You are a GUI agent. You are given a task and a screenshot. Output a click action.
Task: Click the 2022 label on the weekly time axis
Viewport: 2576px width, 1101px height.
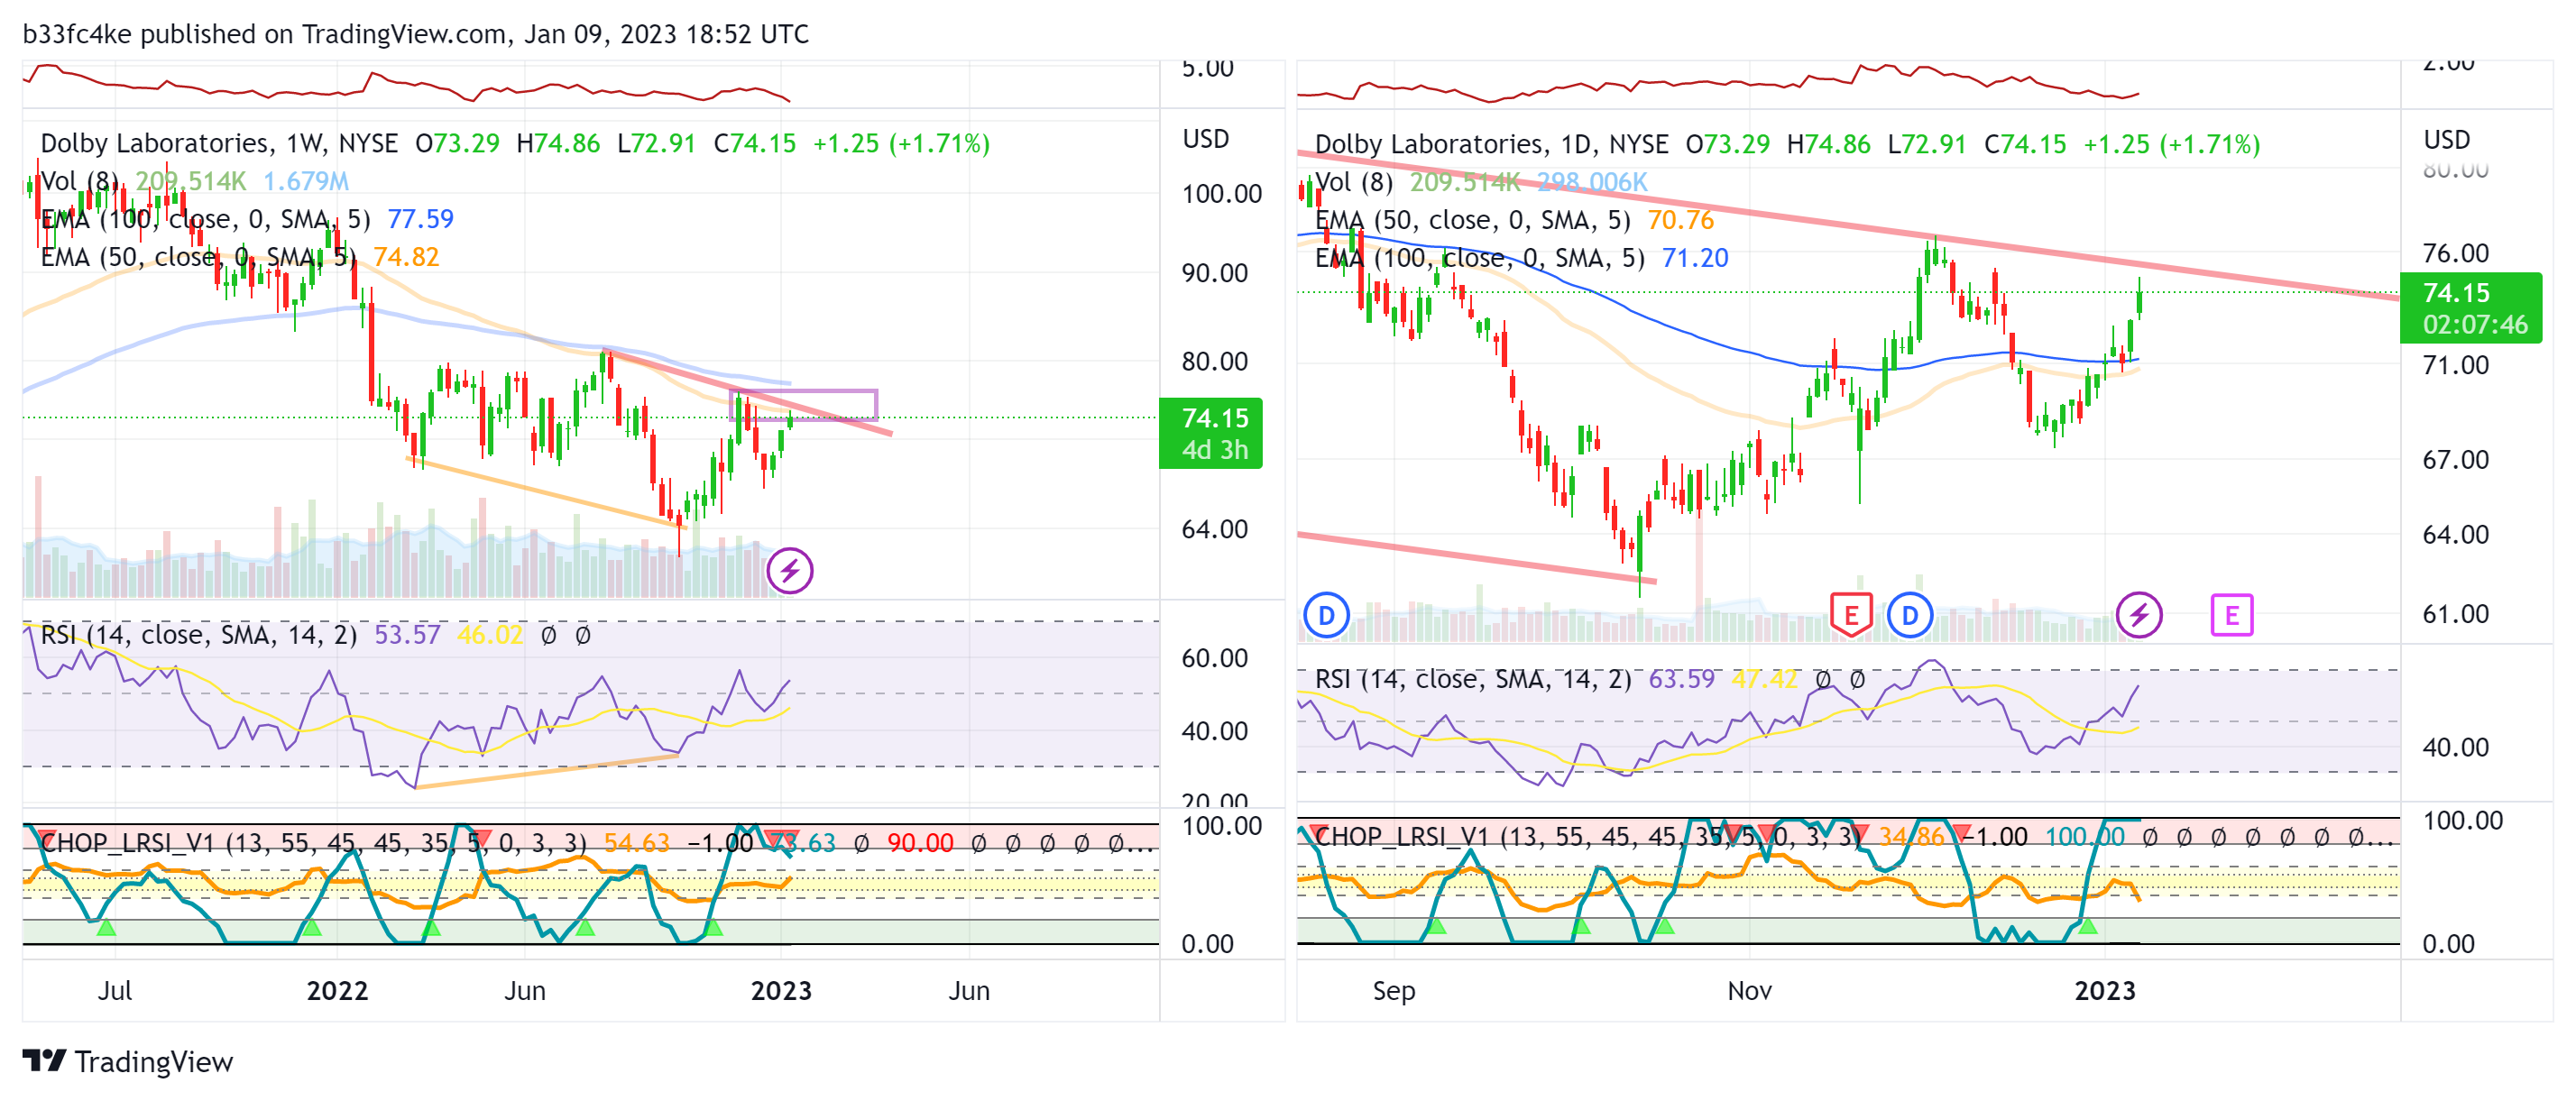point(337,990)
